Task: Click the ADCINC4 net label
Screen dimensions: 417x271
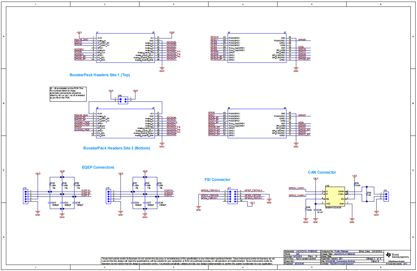Action: [x=79, y=54]
